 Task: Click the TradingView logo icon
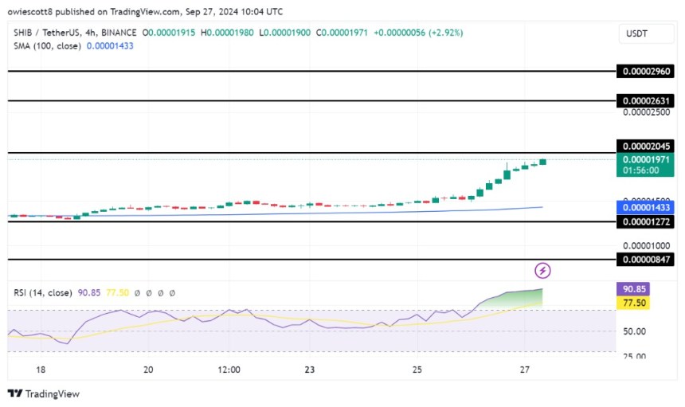pyautogui.click(x=14, y=393)
